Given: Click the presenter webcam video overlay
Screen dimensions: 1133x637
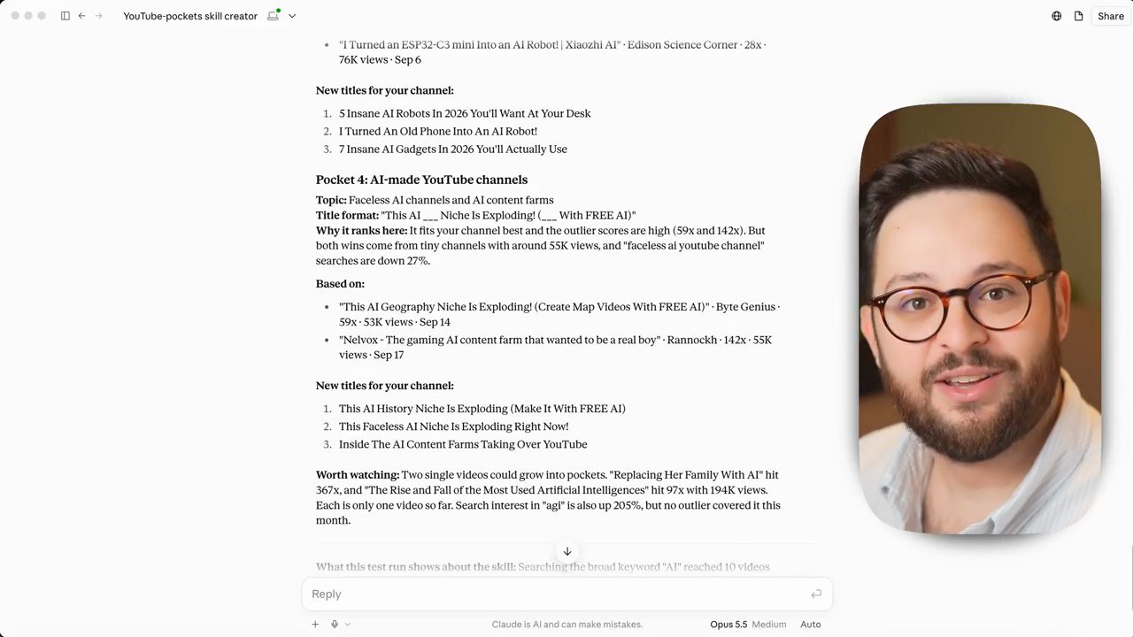Looking at the screenshot, I should click(980, 318).
